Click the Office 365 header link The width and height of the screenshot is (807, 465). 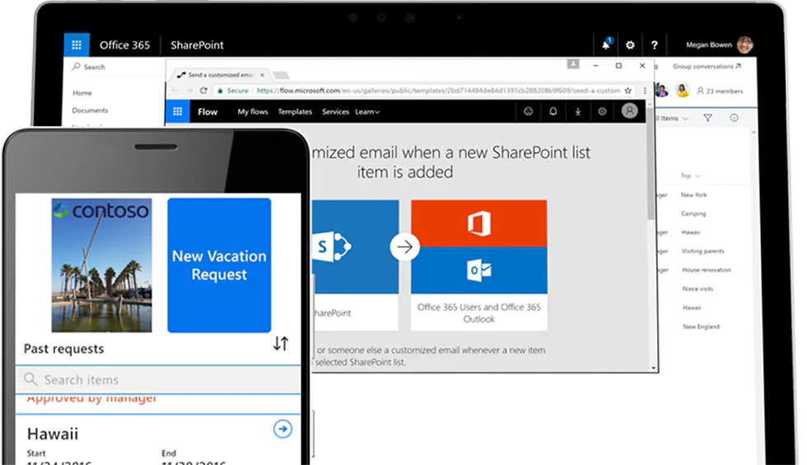click(x=124, y=44)
